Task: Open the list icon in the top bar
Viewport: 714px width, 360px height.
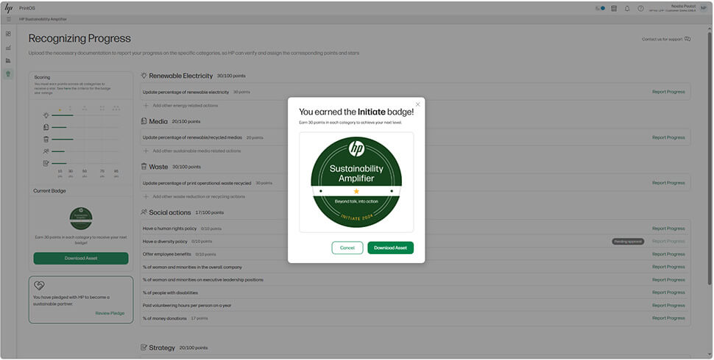Action: coord(614,8)
